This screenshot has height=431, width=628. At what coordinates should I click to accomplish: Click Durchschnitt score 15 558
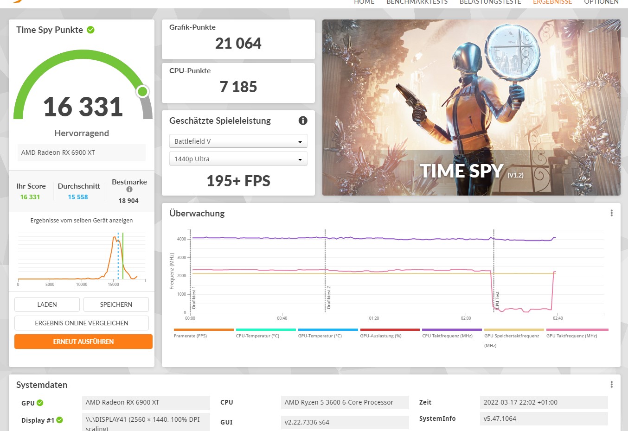(78, 197)
